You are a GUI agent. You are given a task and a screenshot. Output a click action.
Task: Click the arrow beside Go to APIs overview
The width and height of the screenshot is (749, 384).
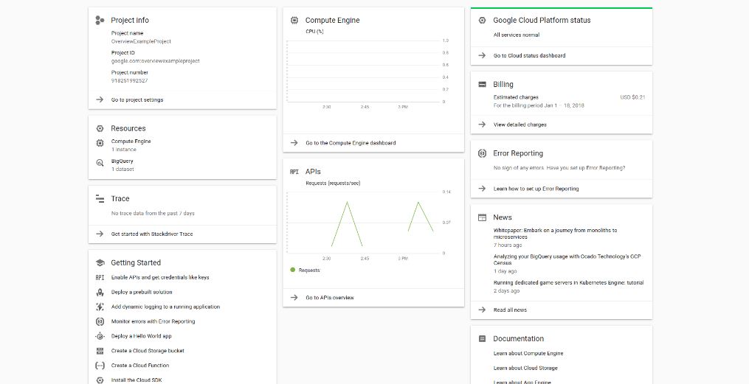[x=294, y=298]
